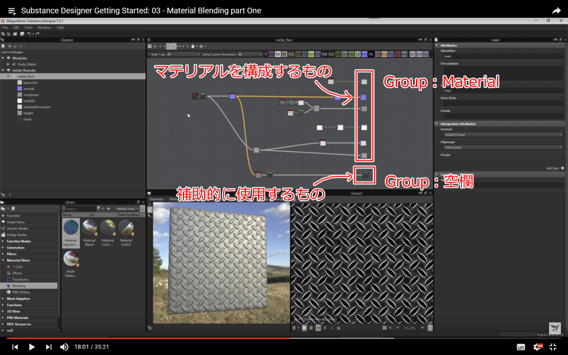Screen dimensions: 568x355
Task: Skip to the next video
Action: coord(49,347)
